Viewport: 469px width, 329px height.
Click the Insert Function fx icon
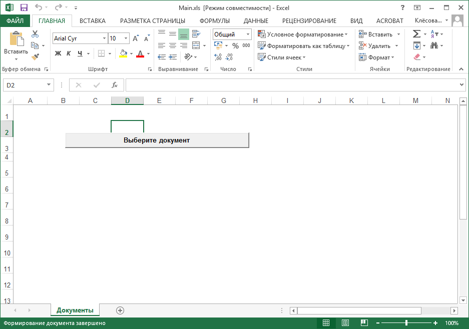(x=115, y=85)
